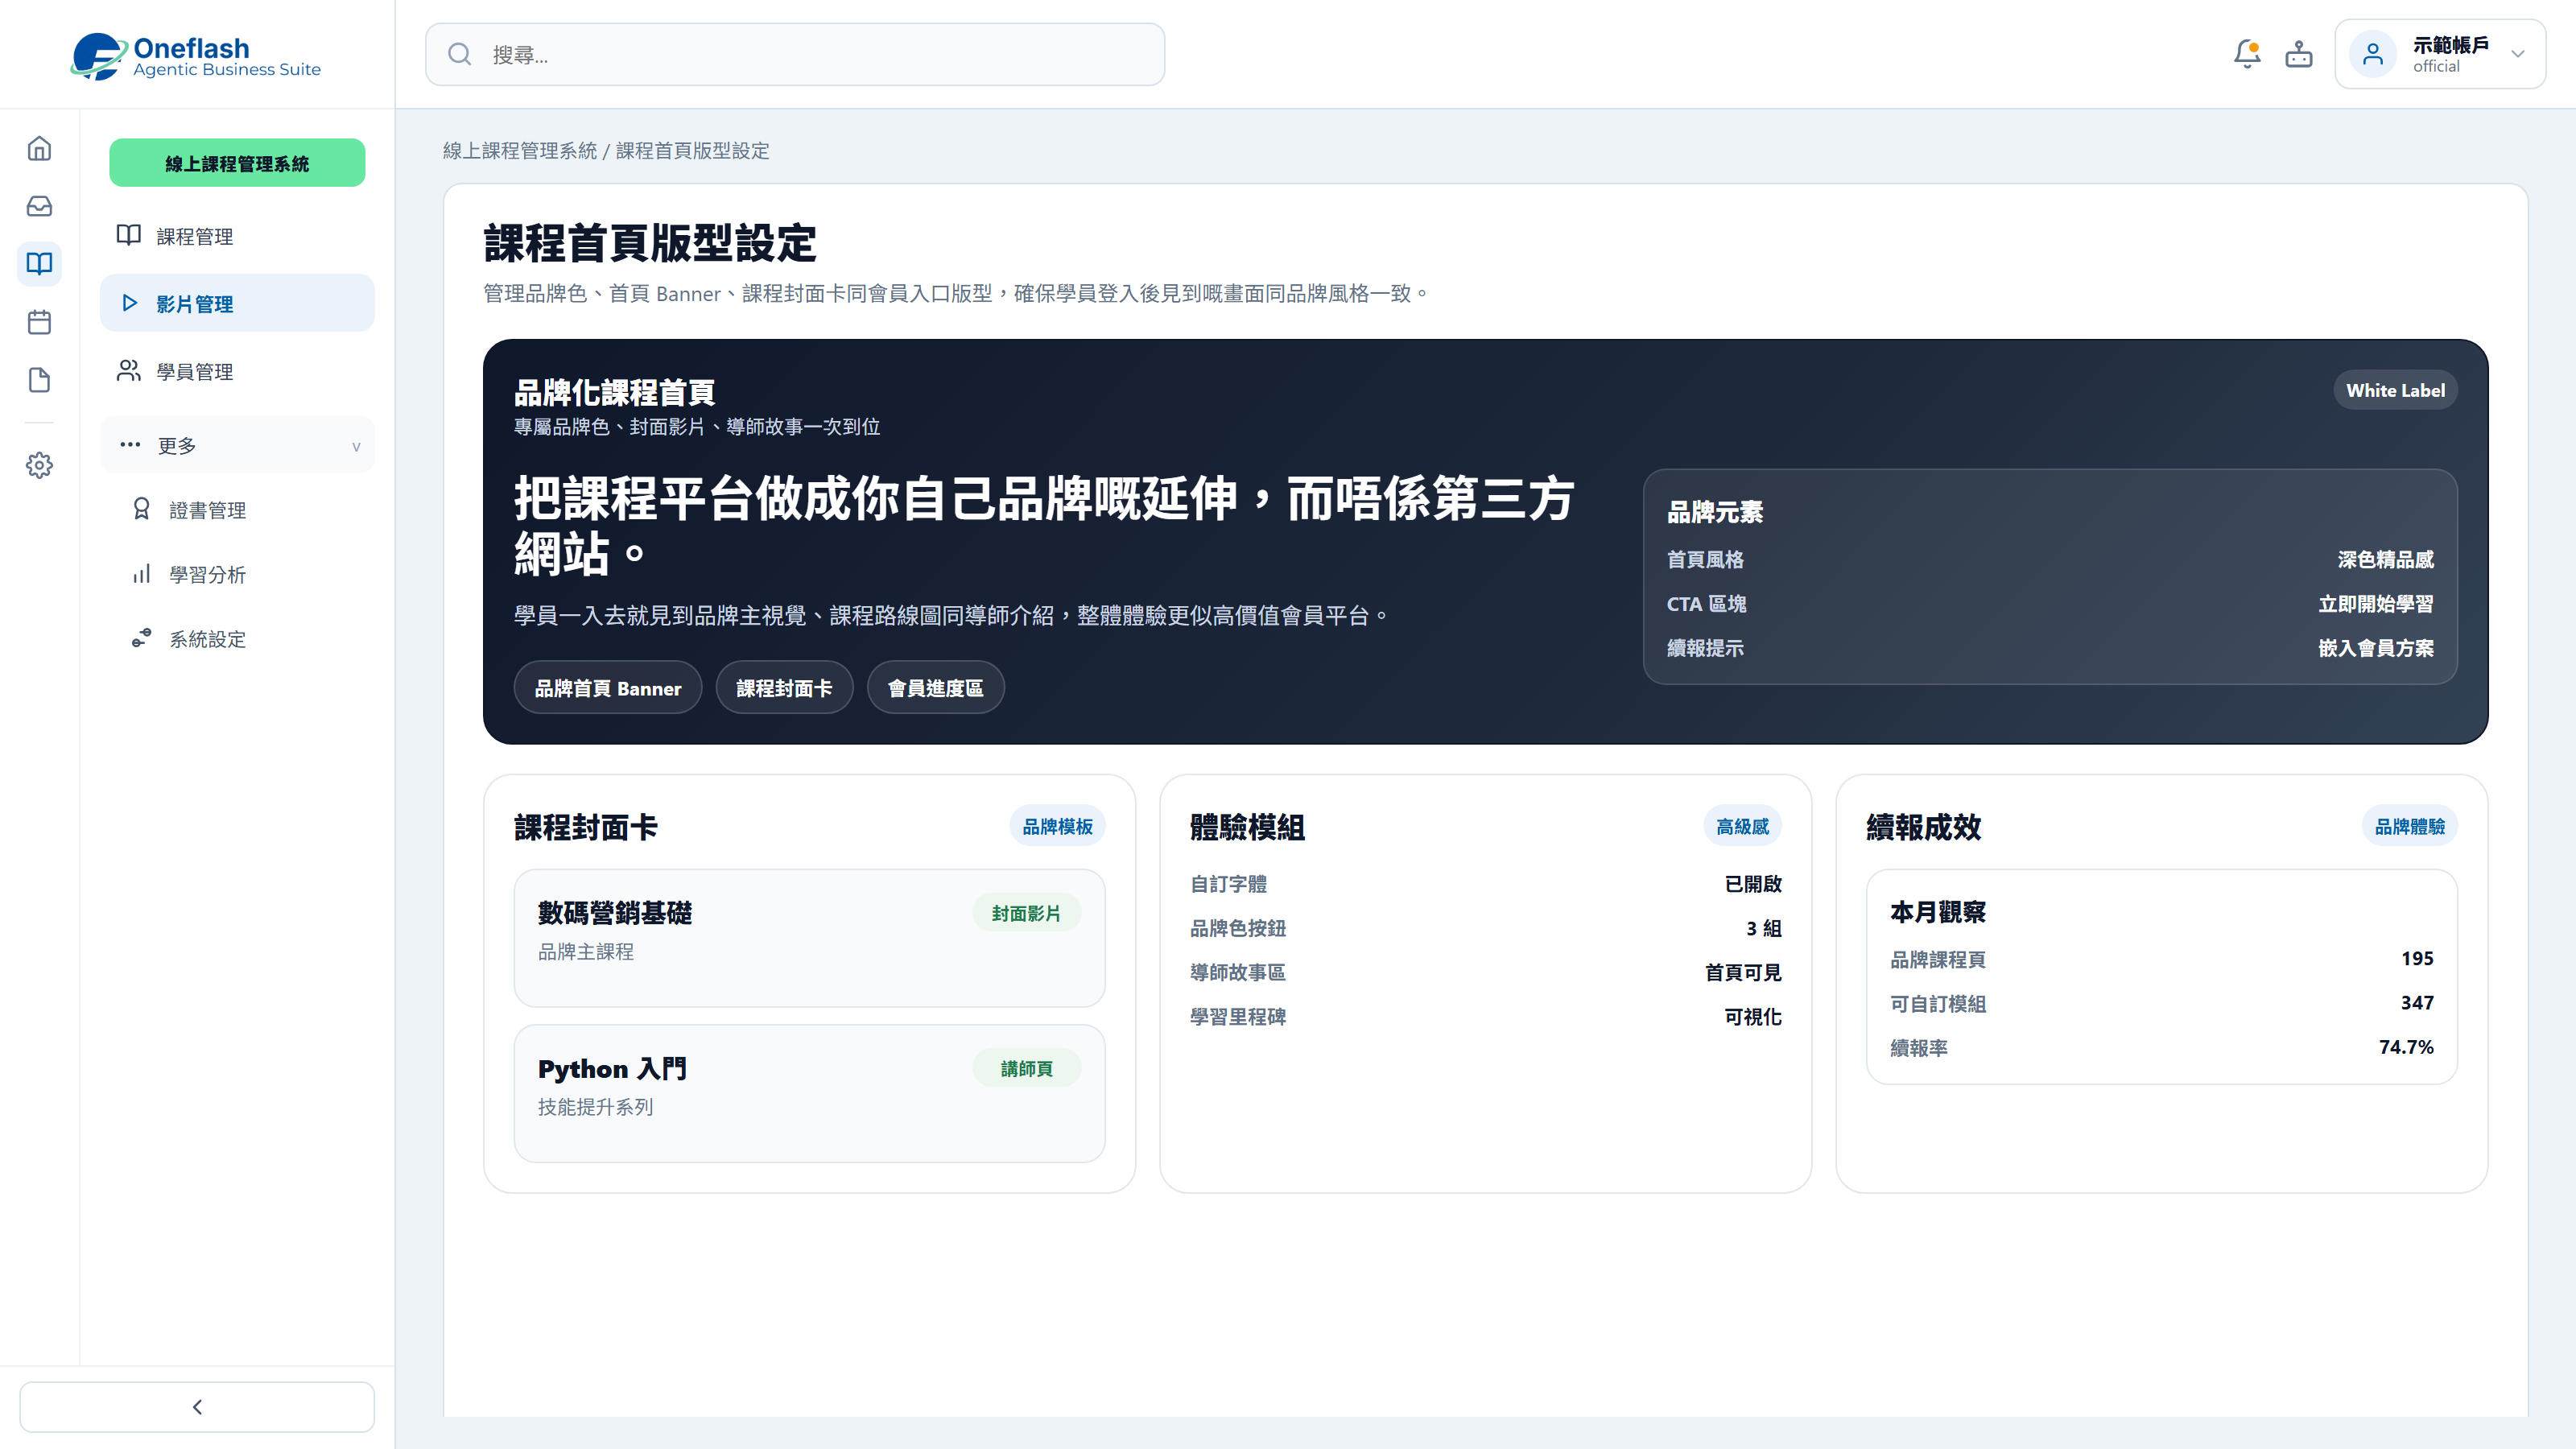Open the 示範帳戶 account dropdown arrow
Viewport: 2576px width, 1449px height.
(2518, 54)
